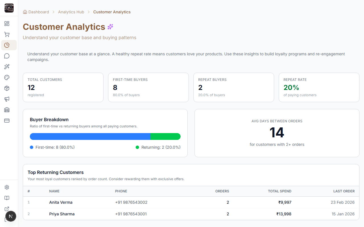Open the palette appearance icon
This screenshot has height=227, width=364.
click(7, 77)
